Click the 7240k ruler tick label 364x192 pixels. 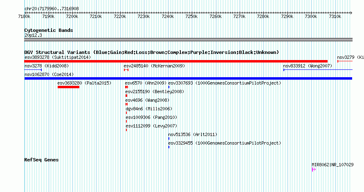[x=168, y=16]
